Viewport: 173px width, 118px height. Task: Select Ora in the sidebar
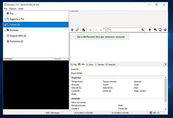click(x=36, y=14)
